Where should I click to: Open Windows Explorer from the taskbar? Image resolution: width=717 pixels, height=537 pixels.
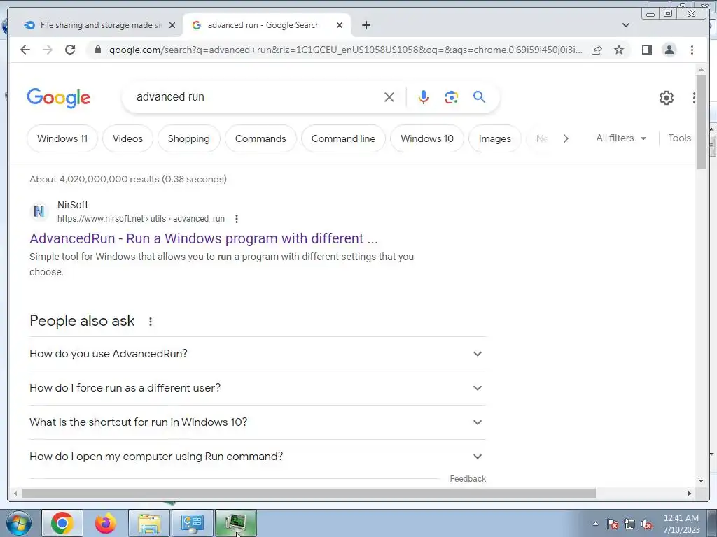[x=149, y=523]
